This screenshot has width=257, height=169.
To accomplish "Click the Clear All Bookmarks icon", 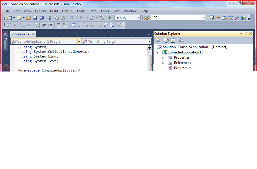I will pos(119,25).
